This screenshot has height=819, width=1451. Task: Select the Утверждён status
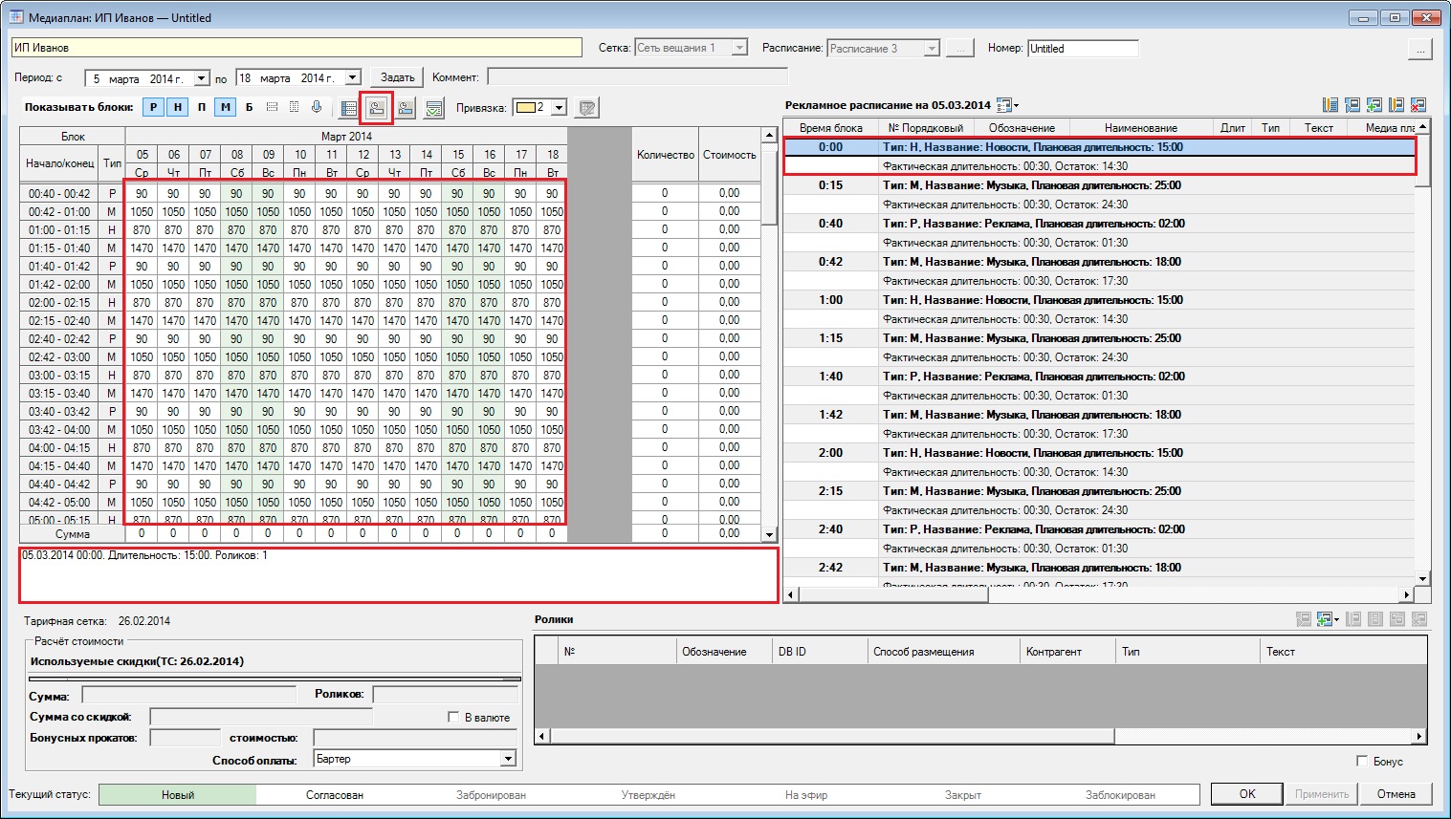click(649, 794)
